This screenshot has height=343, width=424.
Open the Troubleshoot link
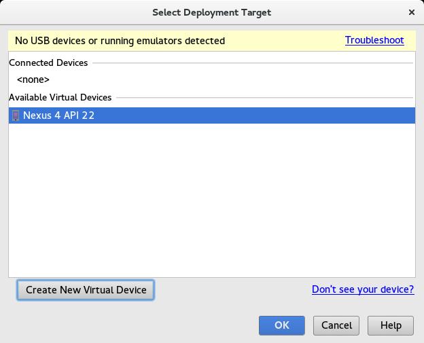tap(374, 40)
